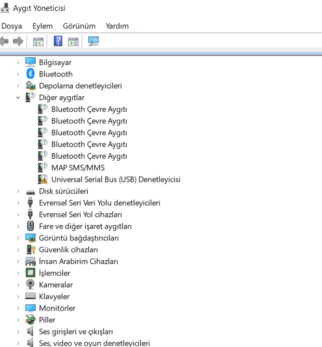Select Universal Serial Bus (USB) Denetleyicisi
This screenshot has height=347, width=322.
coord(116,179)
